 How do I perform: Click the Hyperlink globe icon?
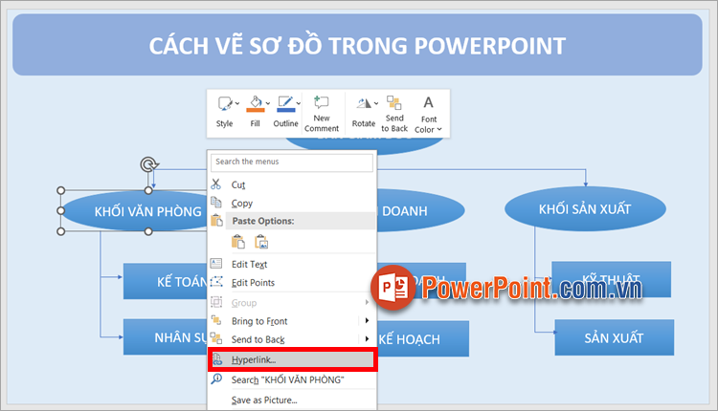point(217,359)
